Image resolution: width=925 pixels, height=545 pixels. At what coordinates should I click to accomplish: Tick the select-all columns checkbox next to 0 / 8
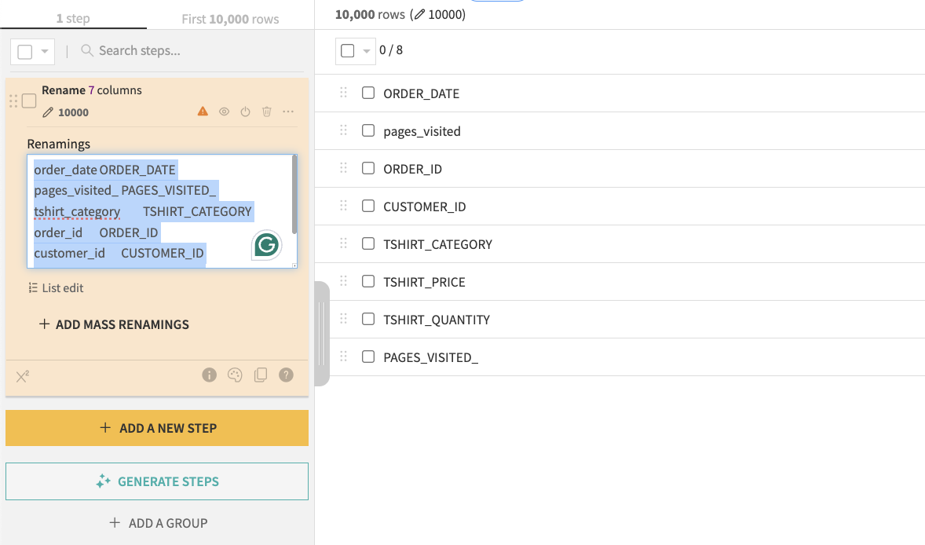(348, 51)
